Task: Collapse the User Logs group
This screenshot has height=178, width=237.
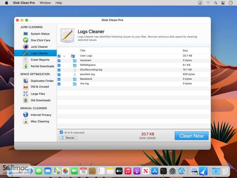Action: pyautogui.click(x=64, y=56)
